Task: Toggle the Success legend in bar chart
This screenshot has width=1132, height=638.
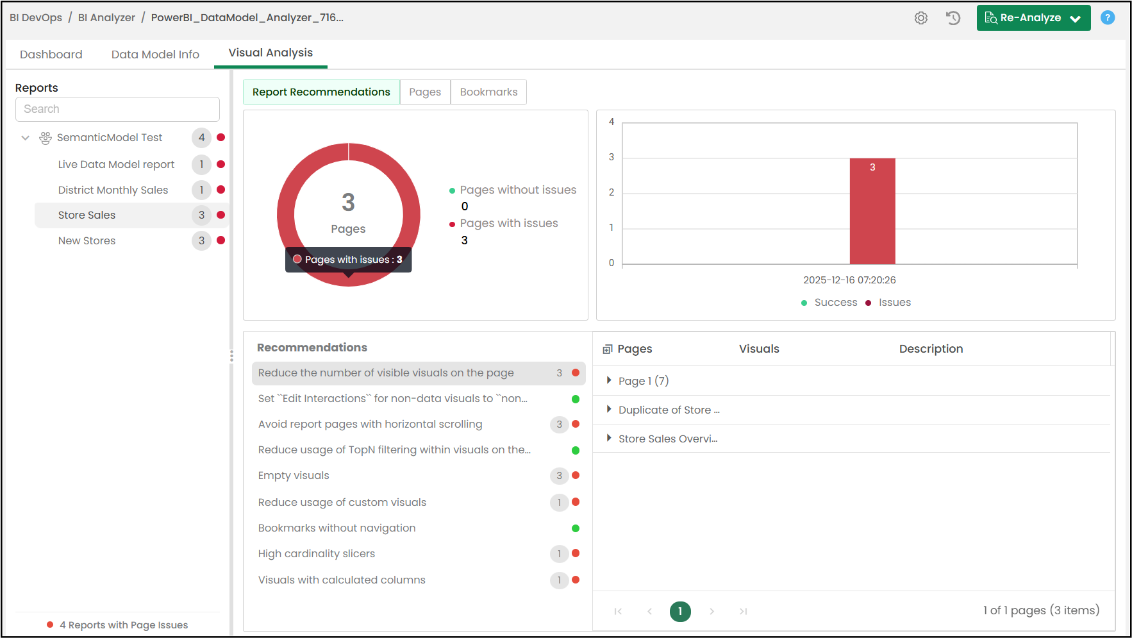Action: [829, 303]
